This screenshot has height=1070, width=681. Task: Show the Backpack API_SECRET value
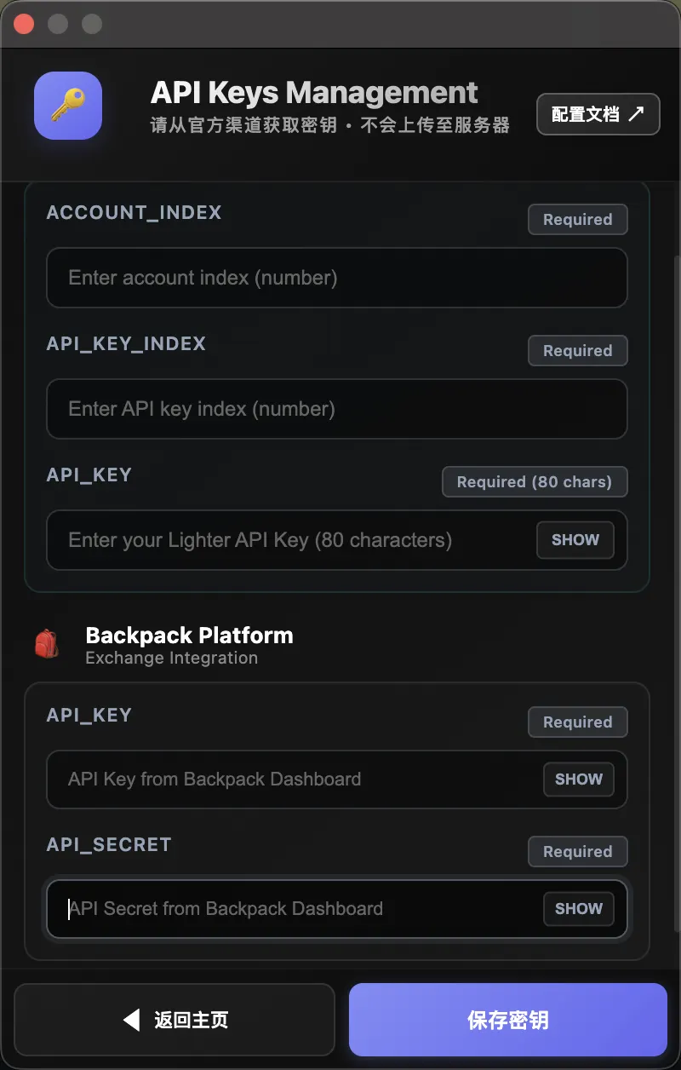click(578, 909)
